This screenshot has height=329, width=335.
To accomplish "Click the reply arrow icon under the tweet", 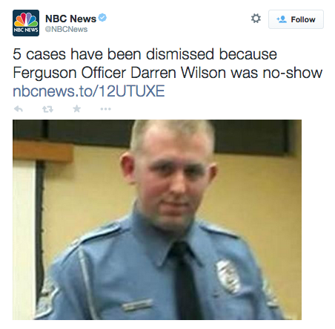I will [x=19, y=108].
